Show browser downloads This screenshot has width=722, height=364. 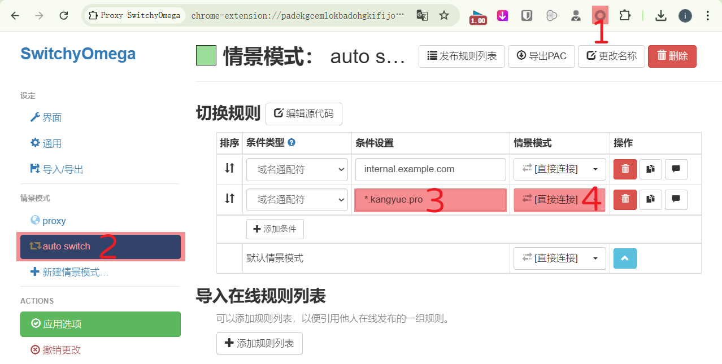[661, 16]
